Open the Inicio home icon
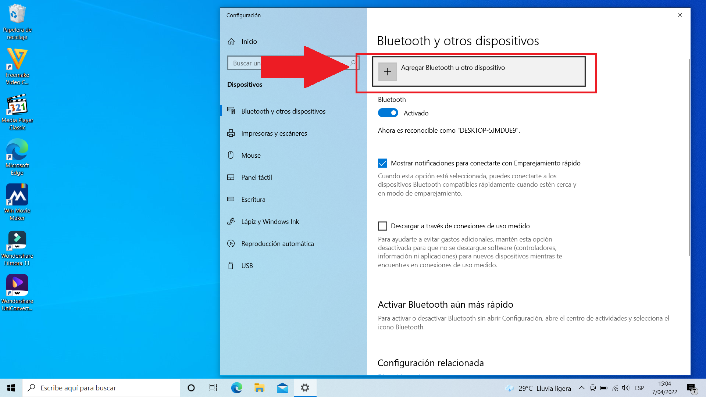This screenshot has width=706, height=397. (231, 42)
